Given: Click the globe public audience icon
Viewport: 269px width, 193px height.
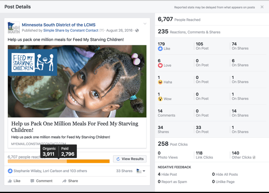Looking at the screenshot, I should tap(137, 31).
